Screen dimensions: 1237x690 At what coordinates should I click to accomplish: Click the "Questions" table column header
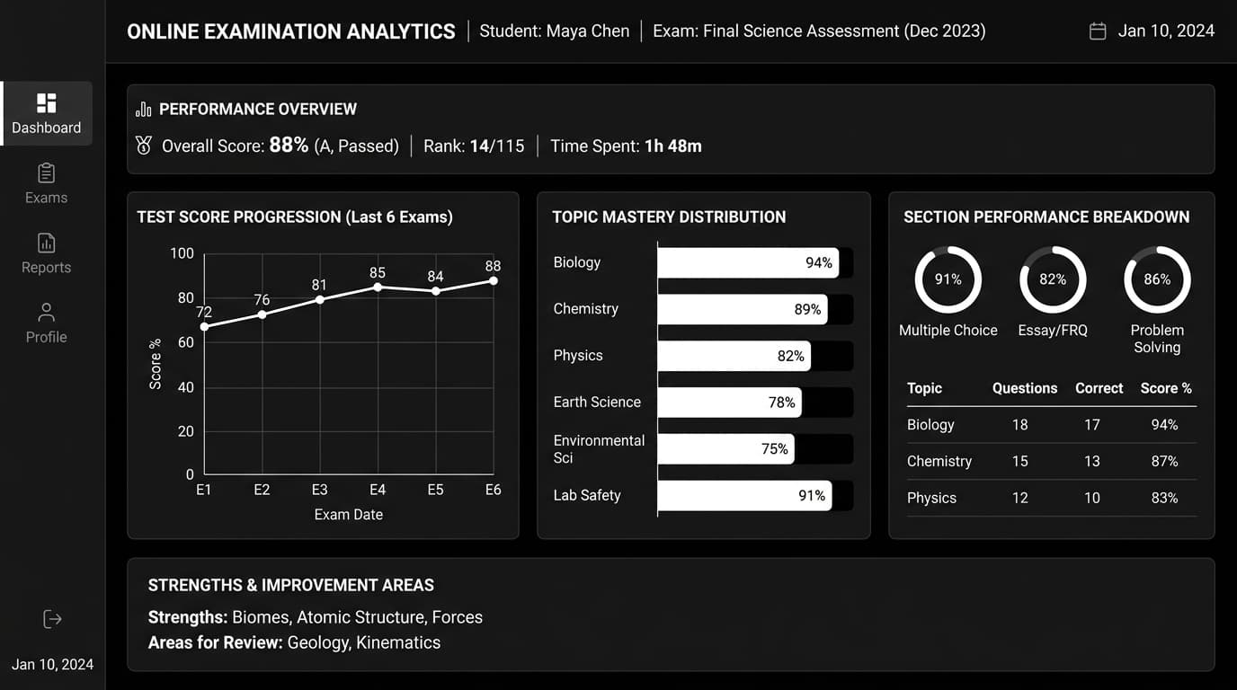[1025, 388]
